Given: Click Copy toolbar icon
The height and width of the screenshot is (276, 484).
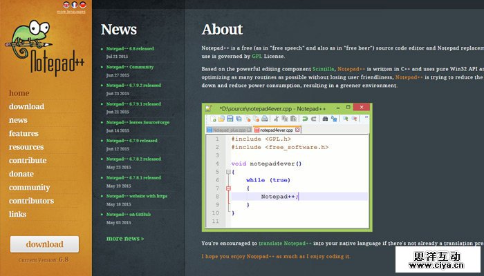Looking at the screenshot, I should point(285,119).
